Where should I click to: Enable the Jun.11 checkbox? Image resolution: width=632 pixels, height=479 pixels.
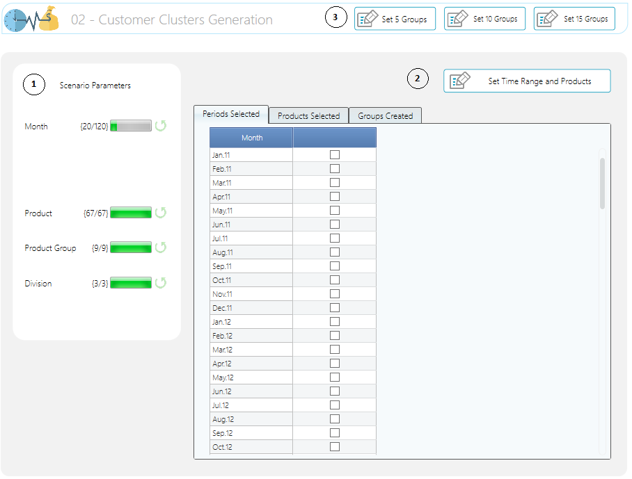pyautogui.click(x=335, y=225)
